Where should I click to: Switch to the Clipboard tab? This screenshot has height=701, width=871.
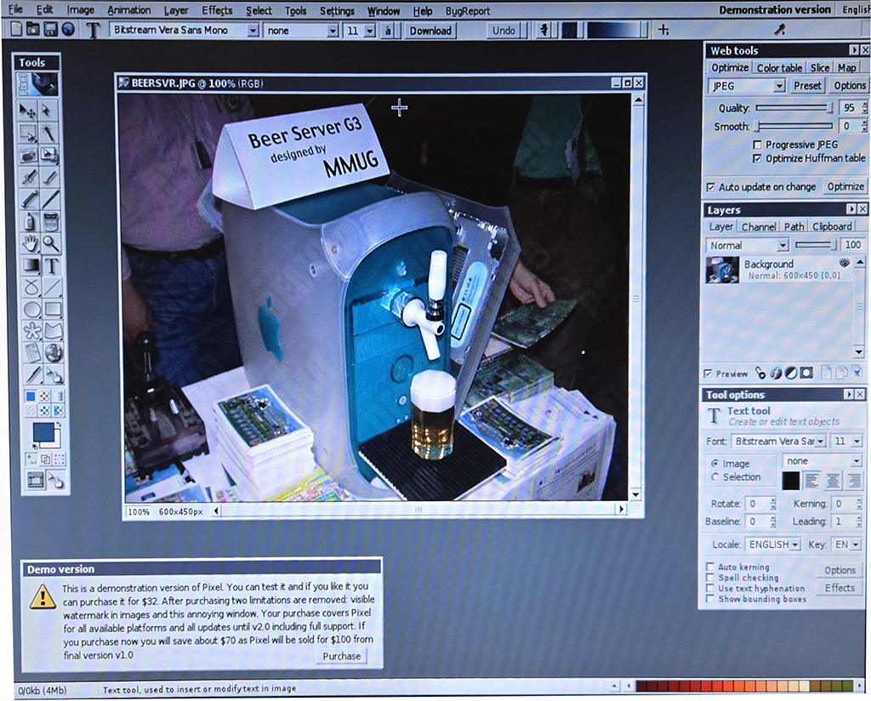click(x=832, y=226)
